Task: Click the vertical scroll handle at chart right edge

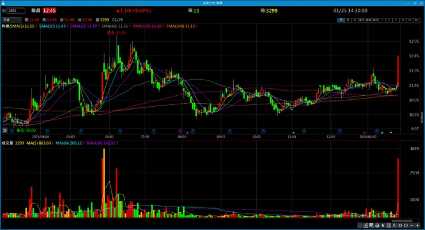Action: tap(422, 118)
